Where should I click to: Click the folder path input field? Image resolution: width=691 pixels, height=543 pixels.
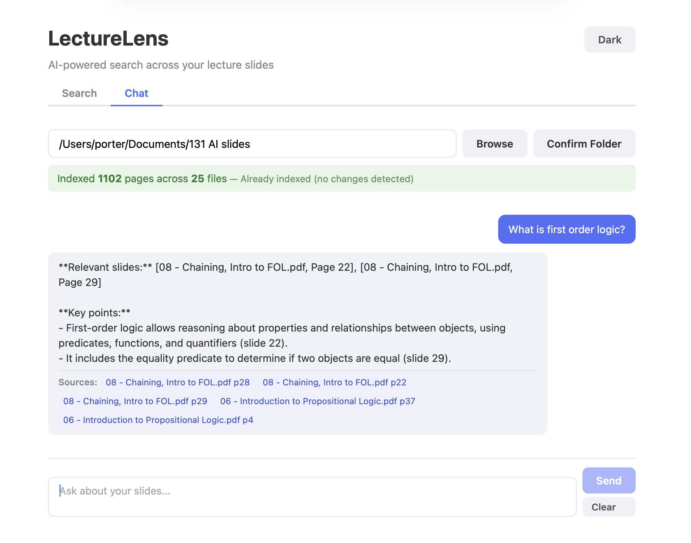click(252, 144)
